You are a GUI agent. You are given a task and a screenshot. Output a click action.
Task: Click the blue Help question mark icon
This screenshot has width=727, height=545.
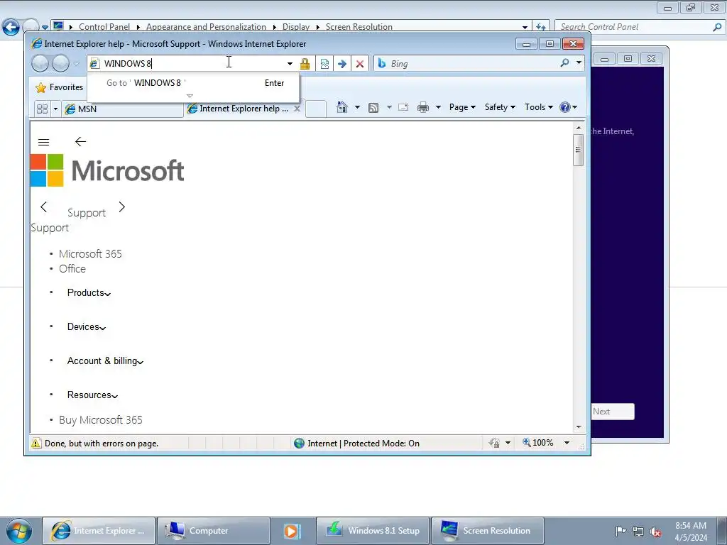pos(564,107)
